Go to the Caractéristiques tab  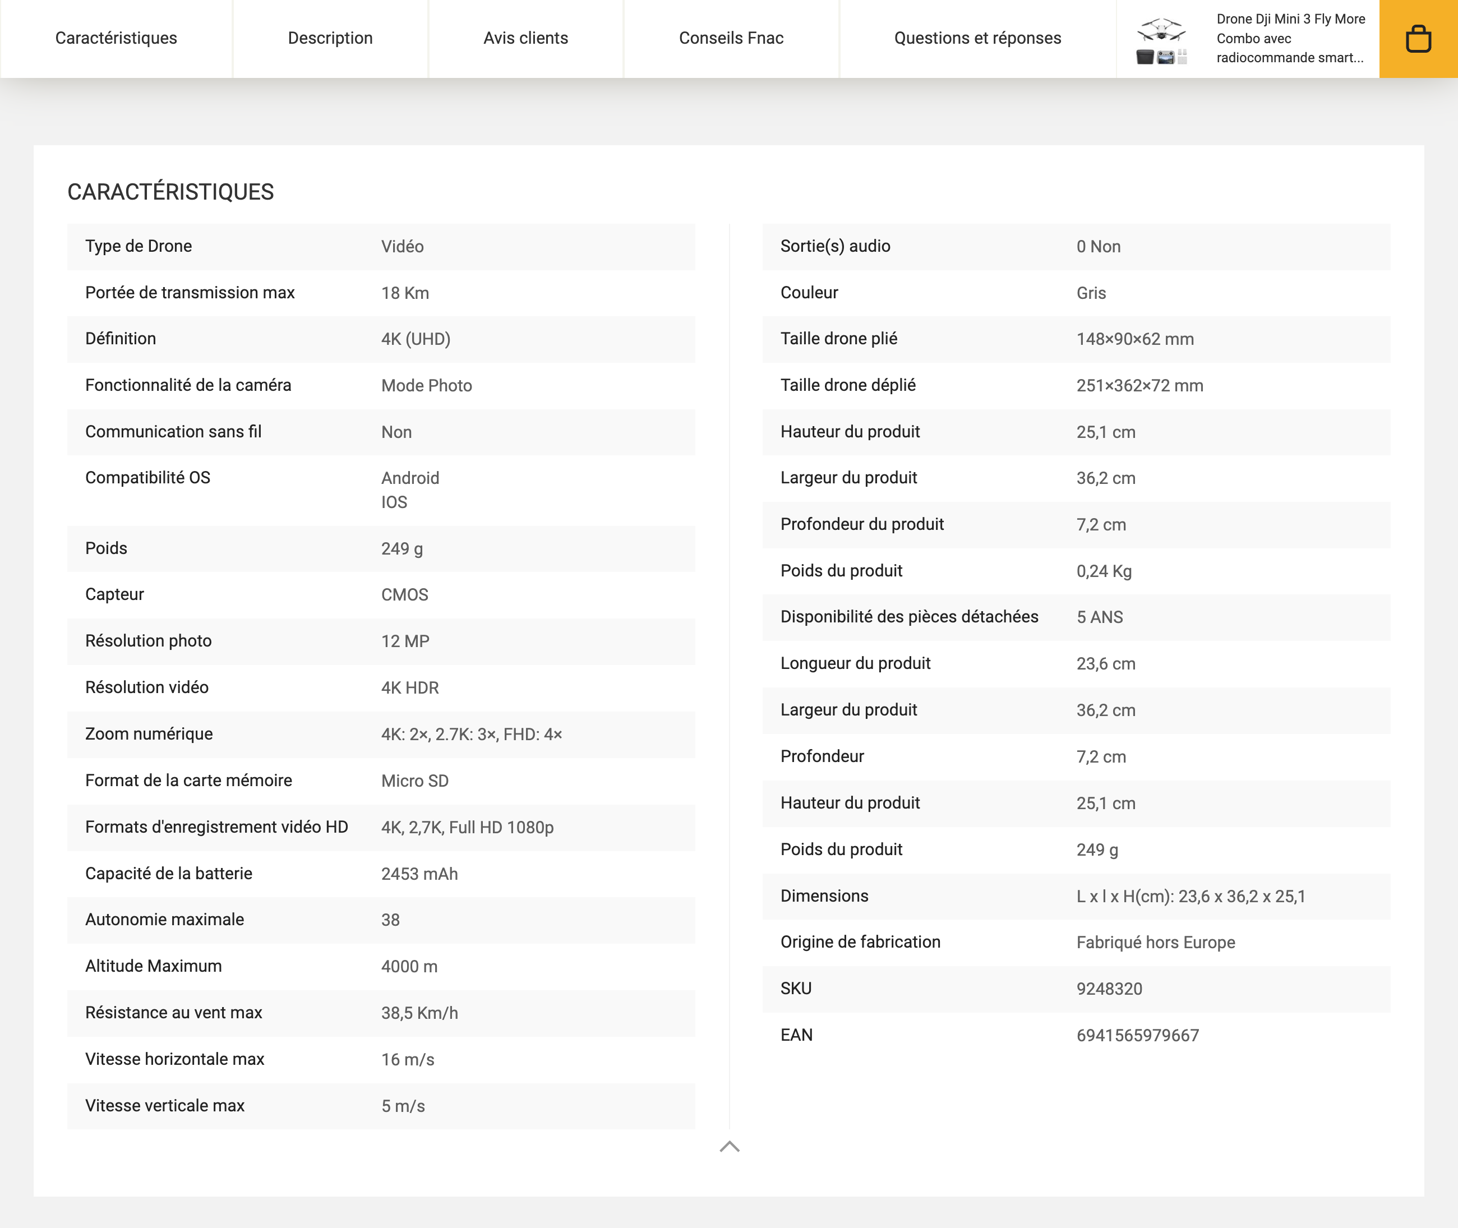click(x=116, y=38)
